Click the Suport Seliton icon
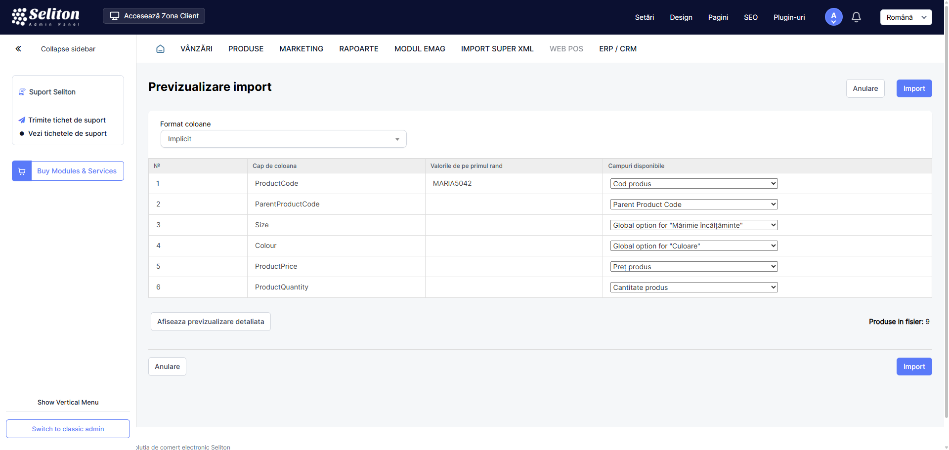 tap(22, 92)
